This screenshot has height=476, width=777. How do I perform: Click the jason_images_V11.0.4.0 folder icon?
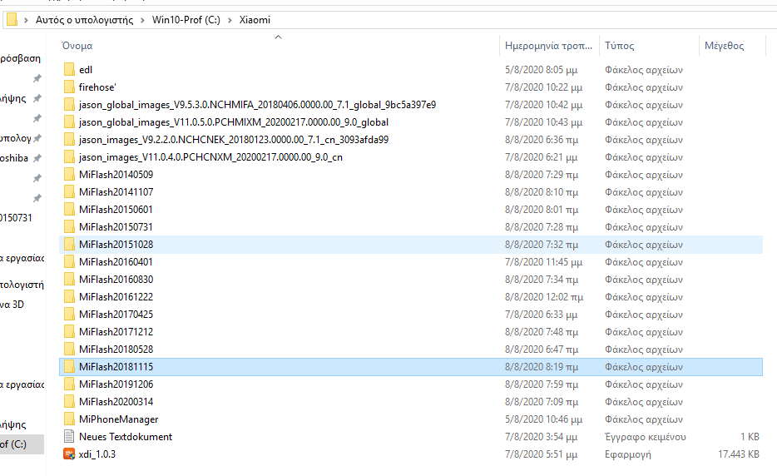pos(69,157)
